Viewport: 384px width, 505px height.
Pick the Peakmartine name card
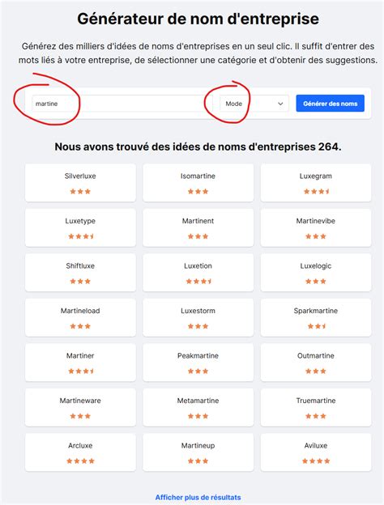pyautogui.click(x=198, y=363)
